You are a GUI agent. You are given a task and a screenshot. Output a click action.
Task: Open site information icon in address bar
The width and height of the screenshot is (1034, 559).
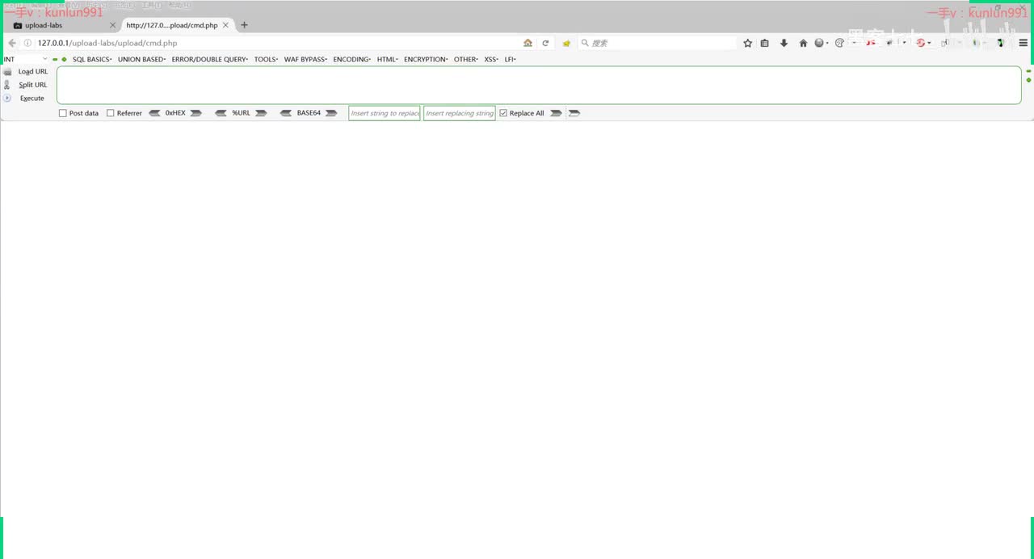point(27,43)
